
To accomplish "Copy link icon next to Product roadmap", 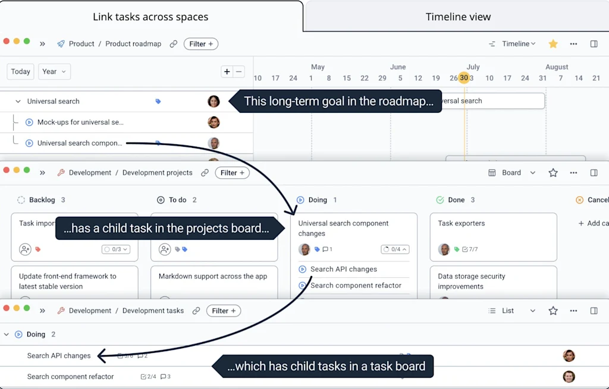I will (173, 44).
